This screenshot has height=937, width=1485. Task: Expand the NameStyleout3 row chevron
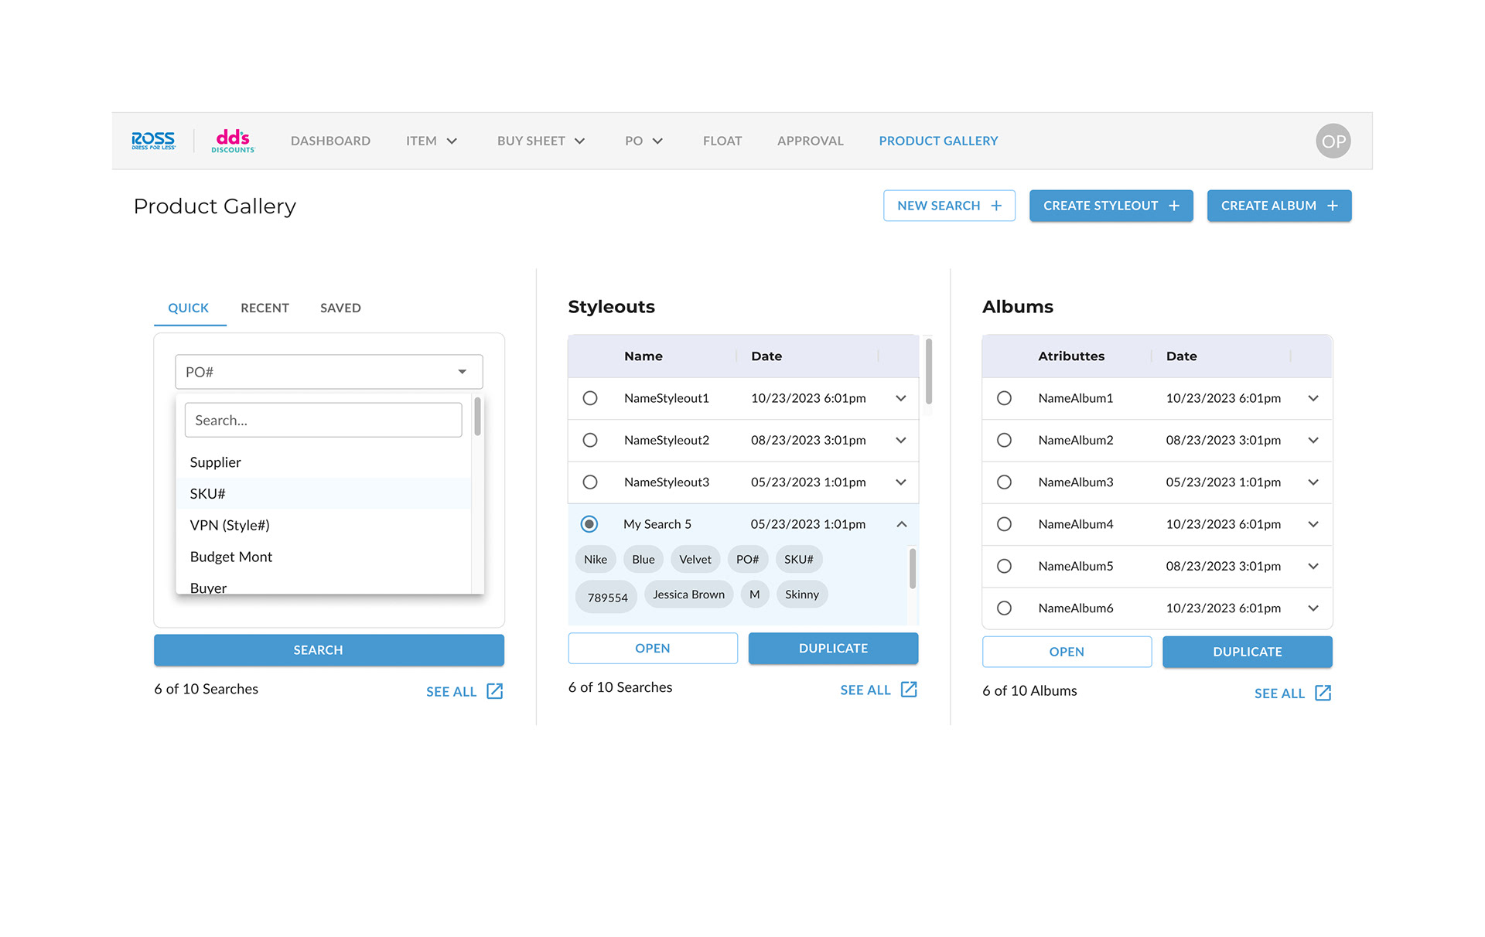pyautogui.click(x=901, y=482)
